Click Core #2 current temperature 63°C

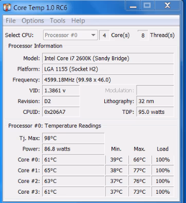tap(73, 181)
